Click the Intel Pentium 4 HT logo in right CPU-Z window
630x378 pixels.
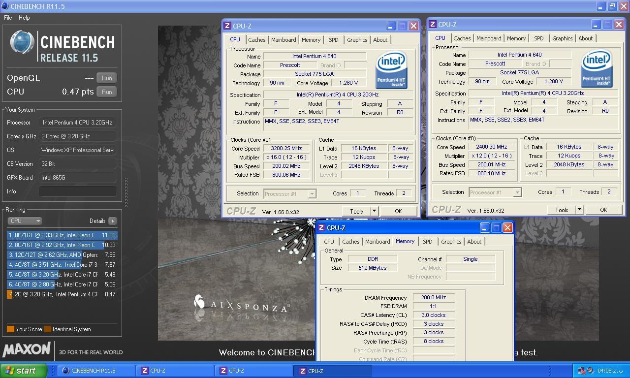pyautogui.click(x=597, y=69)
